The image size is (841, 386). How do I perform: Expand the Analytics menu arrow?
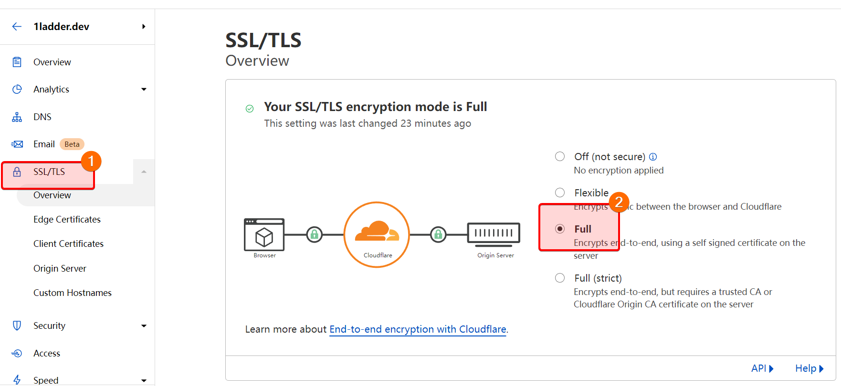tap(144, 89)
